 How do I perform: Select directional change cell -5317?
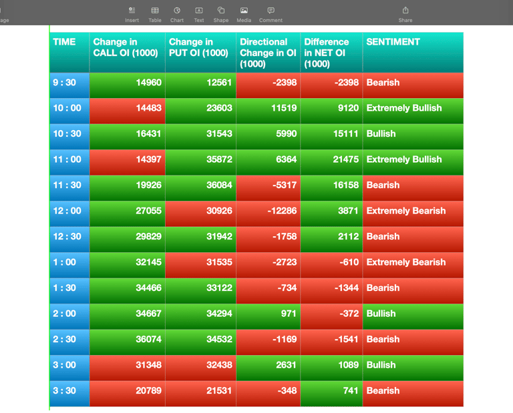click(x=269, y=188)
